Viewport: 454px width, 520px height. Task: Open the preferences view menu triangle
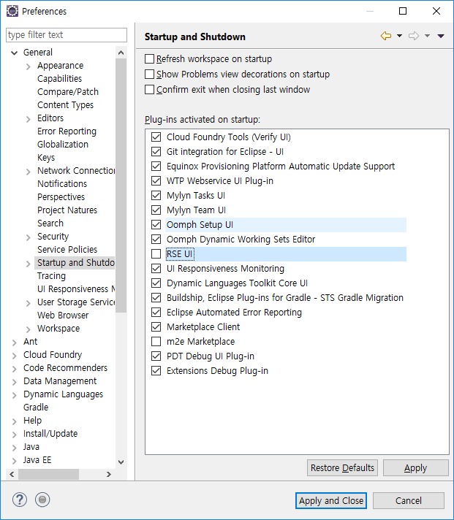click(x=441, y=36)
